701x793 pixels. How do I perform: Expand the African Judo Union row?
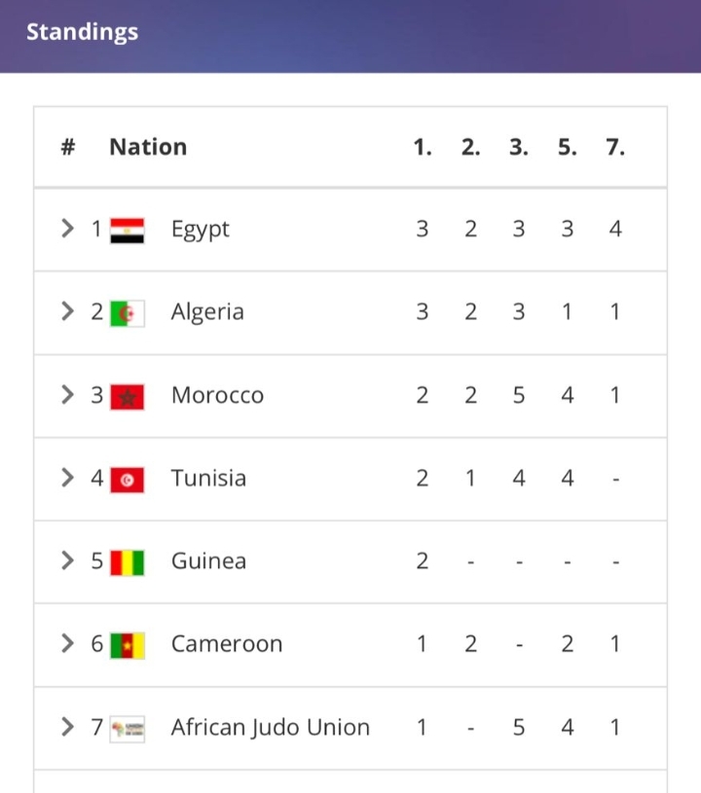pyautogui.click(x=67, y=727)
